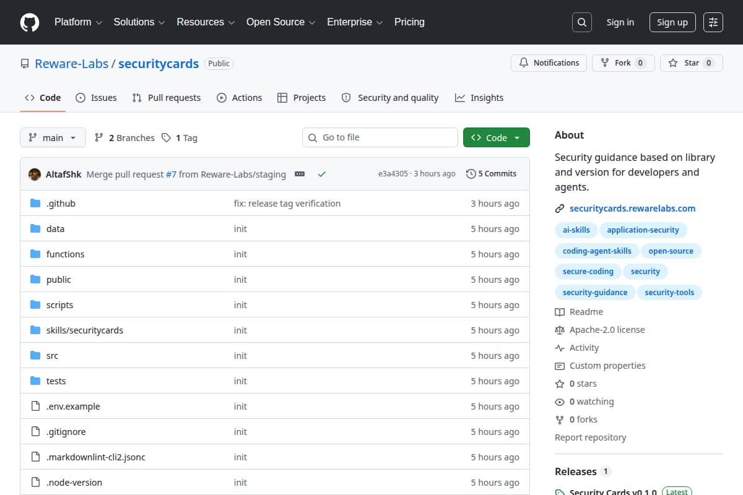Click the green commit status checkmark
Image resolution: width=743 pixels, height=495 pixels.
pos(322,174)
